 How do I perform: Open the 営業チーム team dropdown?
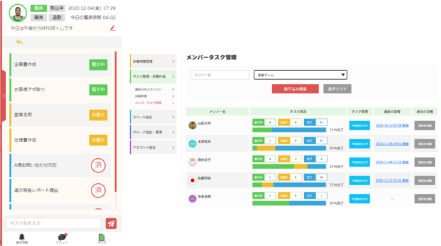tap(301, 75)
